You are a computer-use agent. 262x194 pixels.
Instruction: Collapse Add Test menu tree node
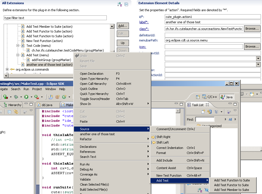(x=18, y=55)
